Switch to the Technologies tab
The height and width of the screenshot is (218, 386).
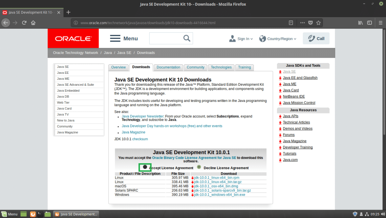click(x=221, y=67)
